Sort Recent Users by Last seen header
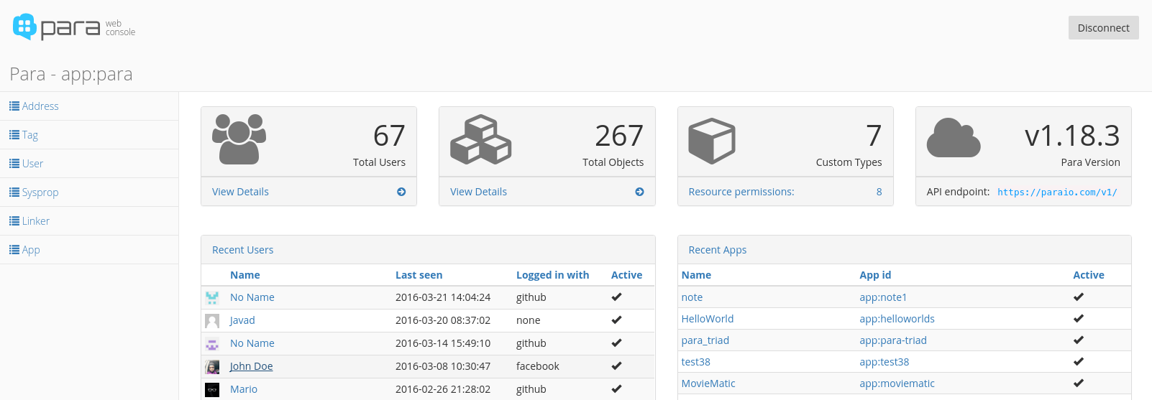The image size is (1152, 400). 419,275
